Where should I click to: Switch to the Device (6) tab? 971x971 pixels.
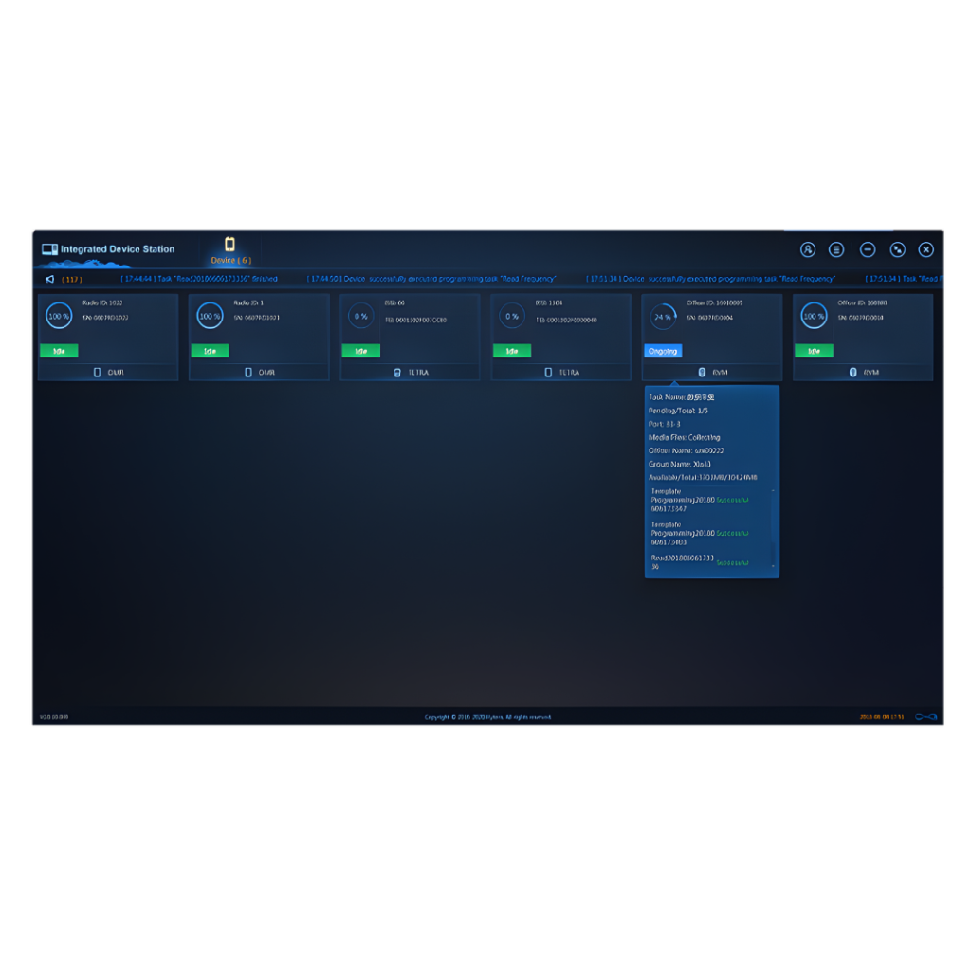pyautogui.click(x=229, y=251)
